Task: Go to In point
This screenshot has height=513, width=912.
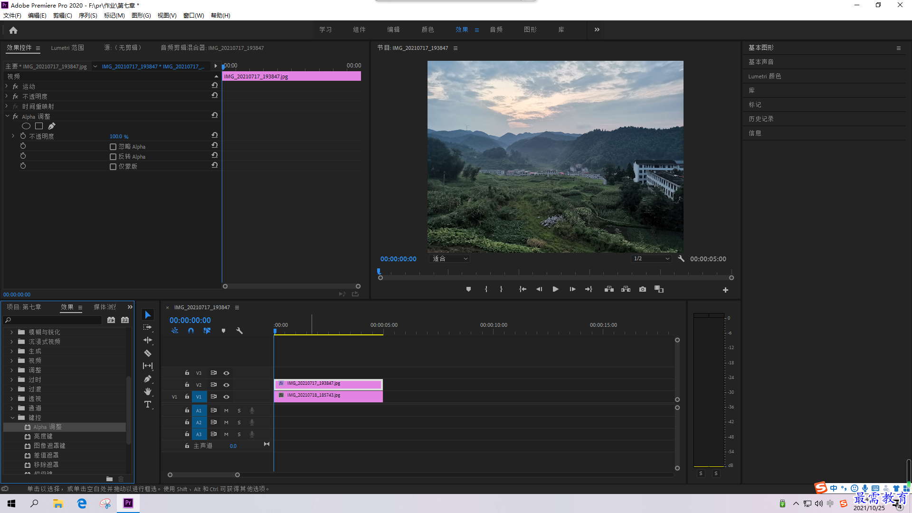Action: point(522,289)
